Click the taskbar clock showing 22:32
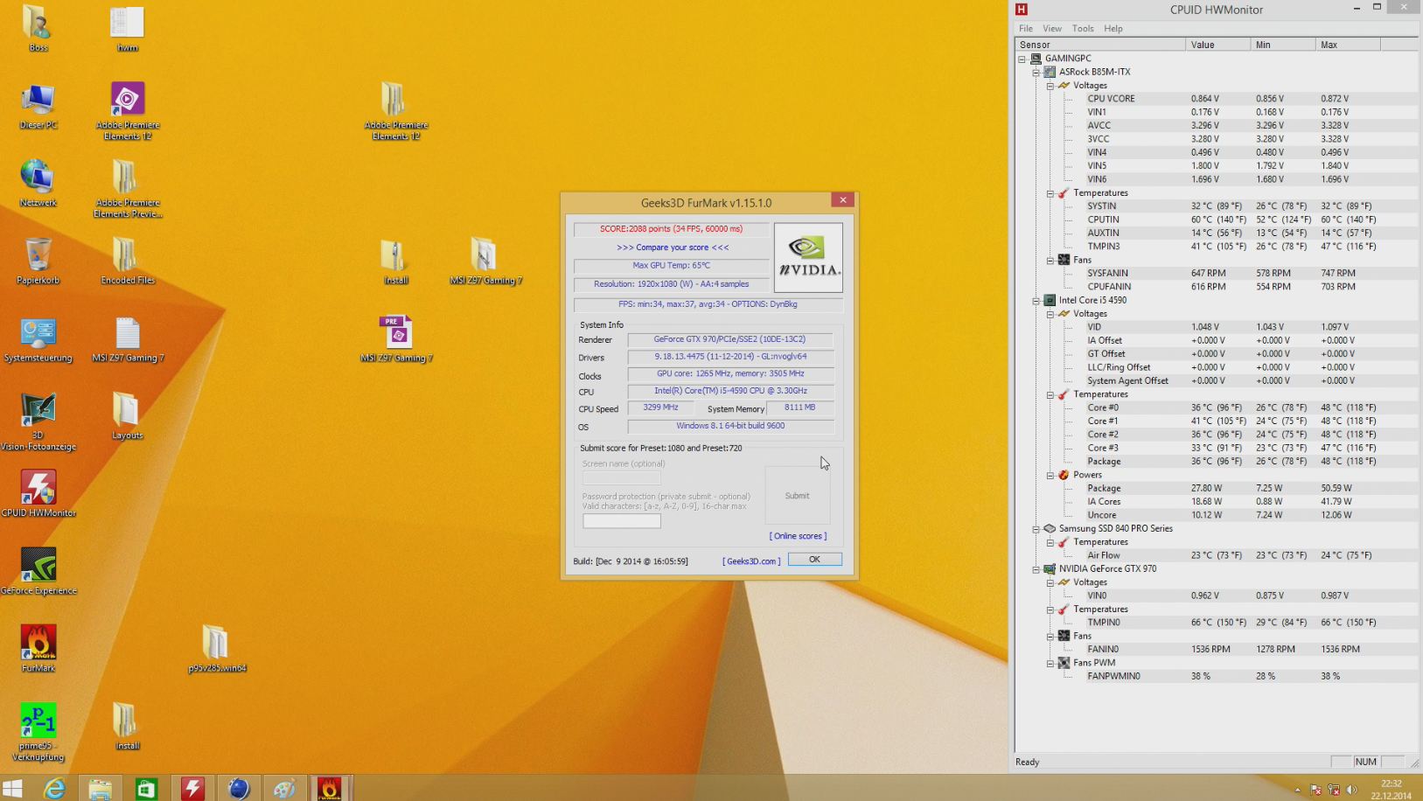Viewport: 1423px width, 801px height. [x=1391, y=789]
